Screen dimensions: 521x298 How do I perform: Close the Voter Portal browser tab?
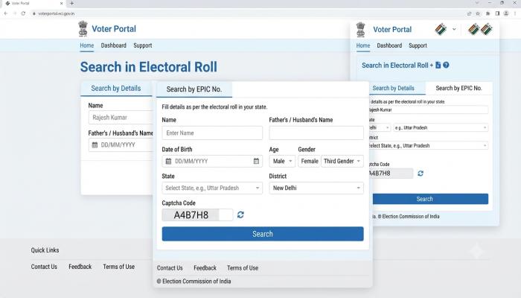61,3
